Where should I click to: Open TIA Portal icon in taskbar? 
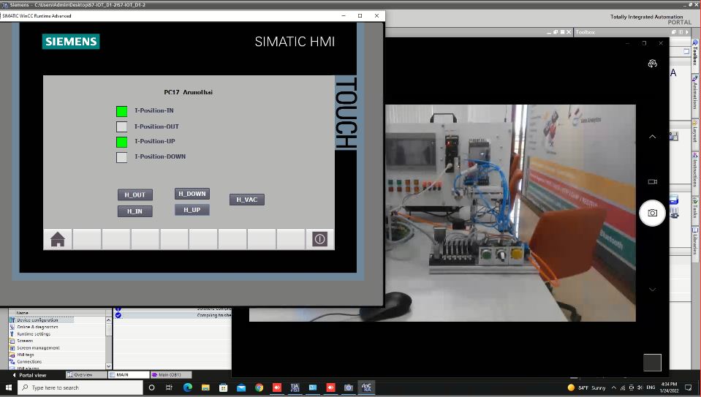pyautogui.click(x=295, y=387)
